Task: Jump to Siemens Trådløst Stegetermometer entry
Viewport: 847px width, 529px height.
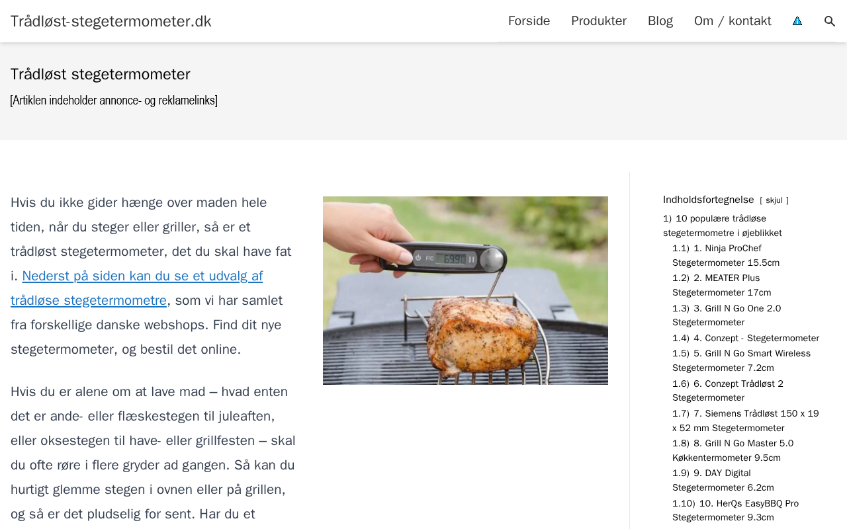Action: pyautogui.click(x=746, y=421)
